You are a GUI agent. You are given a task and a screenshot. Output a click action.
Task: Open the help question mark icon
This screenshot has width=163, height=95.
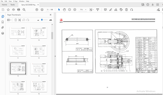coord(148,4)
